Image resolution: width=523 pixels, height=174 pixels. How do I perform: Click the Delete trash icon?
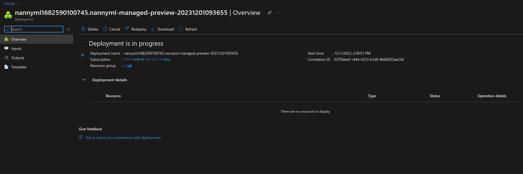point(83,29)
